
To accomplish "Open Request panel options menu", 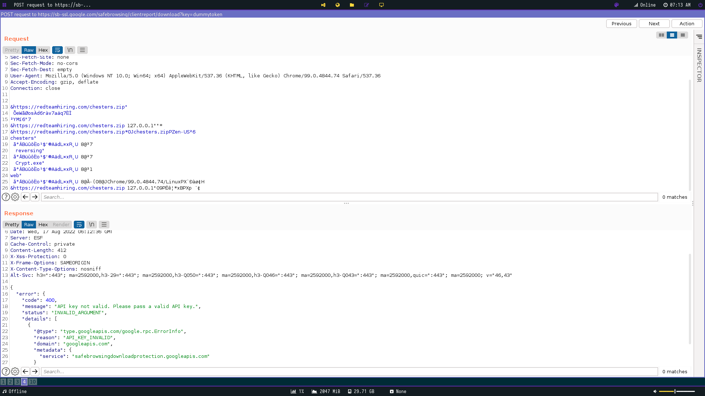I will coord(82,50).
